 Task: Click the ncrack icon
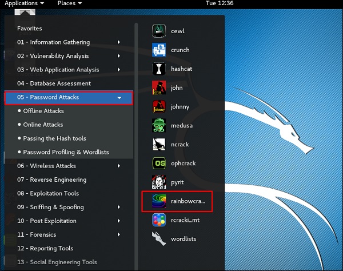158,145
